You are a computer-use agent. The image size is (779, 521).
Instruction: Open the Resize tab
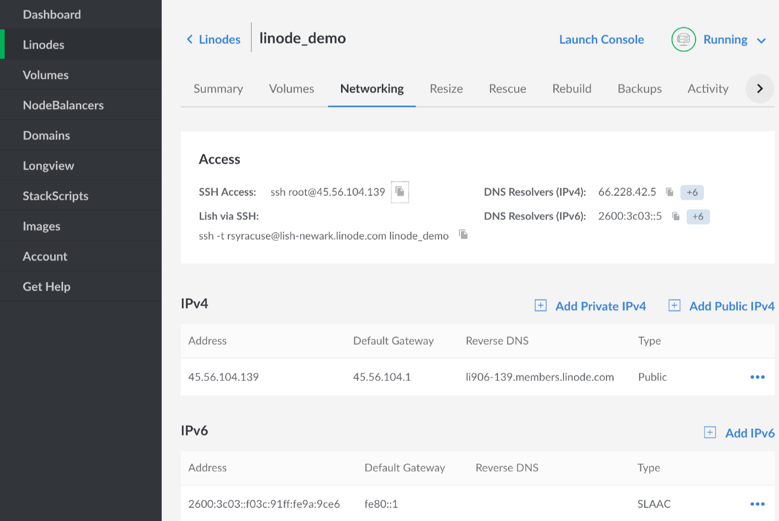446,89
